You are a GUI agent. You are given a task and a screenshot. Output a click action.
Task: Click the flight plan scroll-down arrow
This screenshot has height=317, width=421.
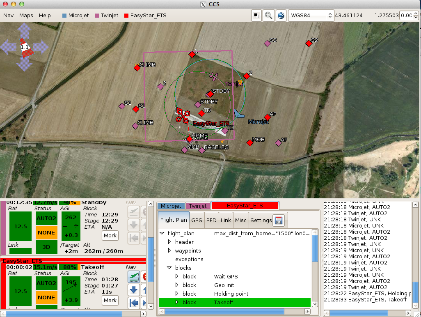315,304
